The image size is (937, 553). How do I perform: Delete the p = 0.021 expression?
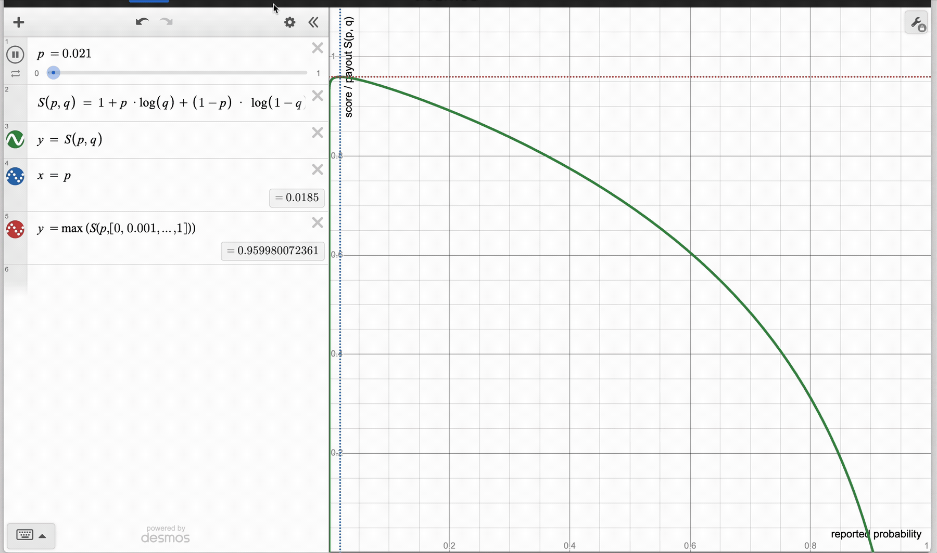pyautogui.click(x=318, y=48)
